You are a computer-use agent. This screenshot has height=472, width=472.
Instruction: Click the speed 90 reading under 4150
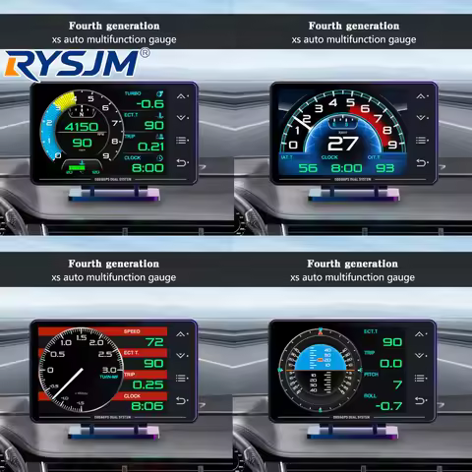pyautogui.click(x=82, y=143)
